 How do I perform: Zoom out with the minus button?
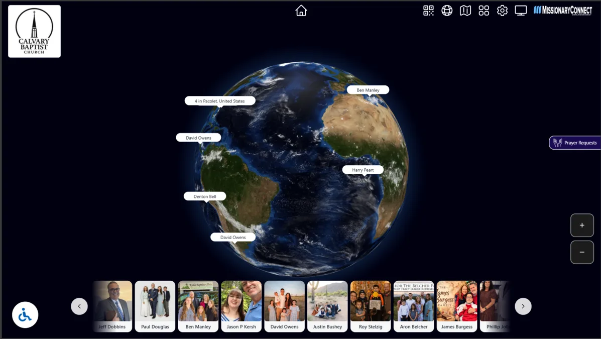coord(582,252)
